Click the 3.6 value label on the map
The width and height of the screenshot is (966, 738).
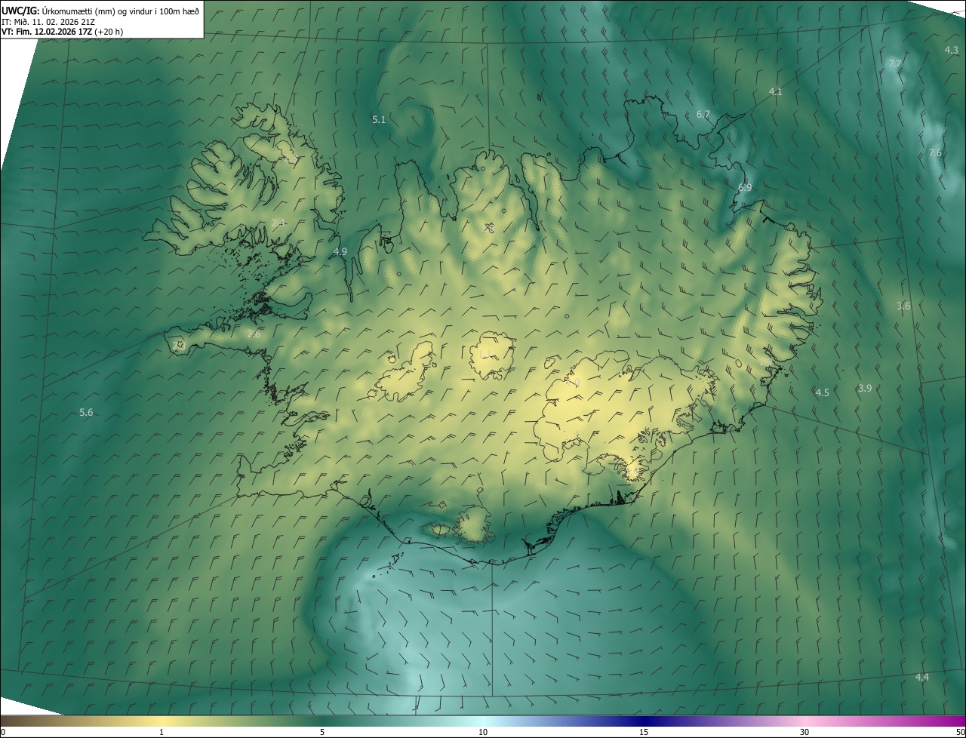(903, 306)
